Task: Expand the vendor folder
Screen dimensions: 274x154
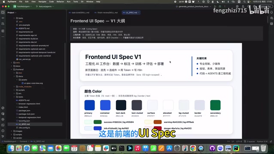Action: click(12, 138)
